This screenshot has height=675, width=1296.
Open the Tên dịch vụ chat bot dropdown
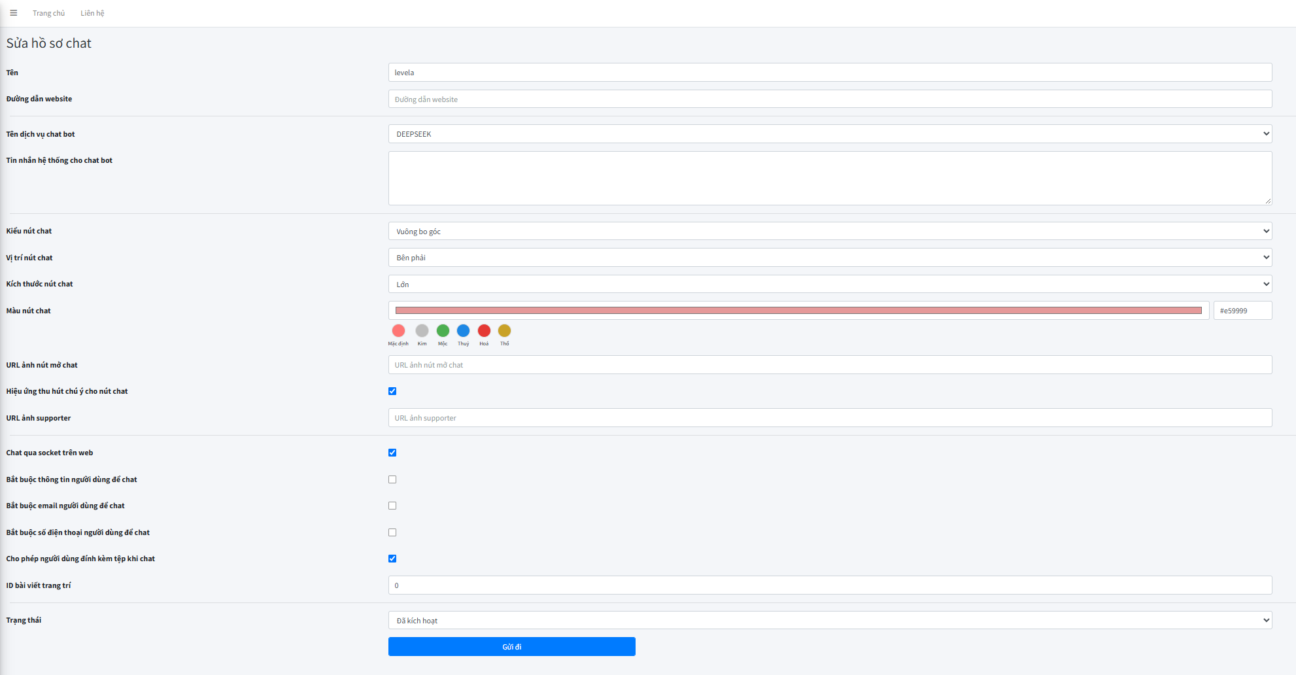click(830, 134)
